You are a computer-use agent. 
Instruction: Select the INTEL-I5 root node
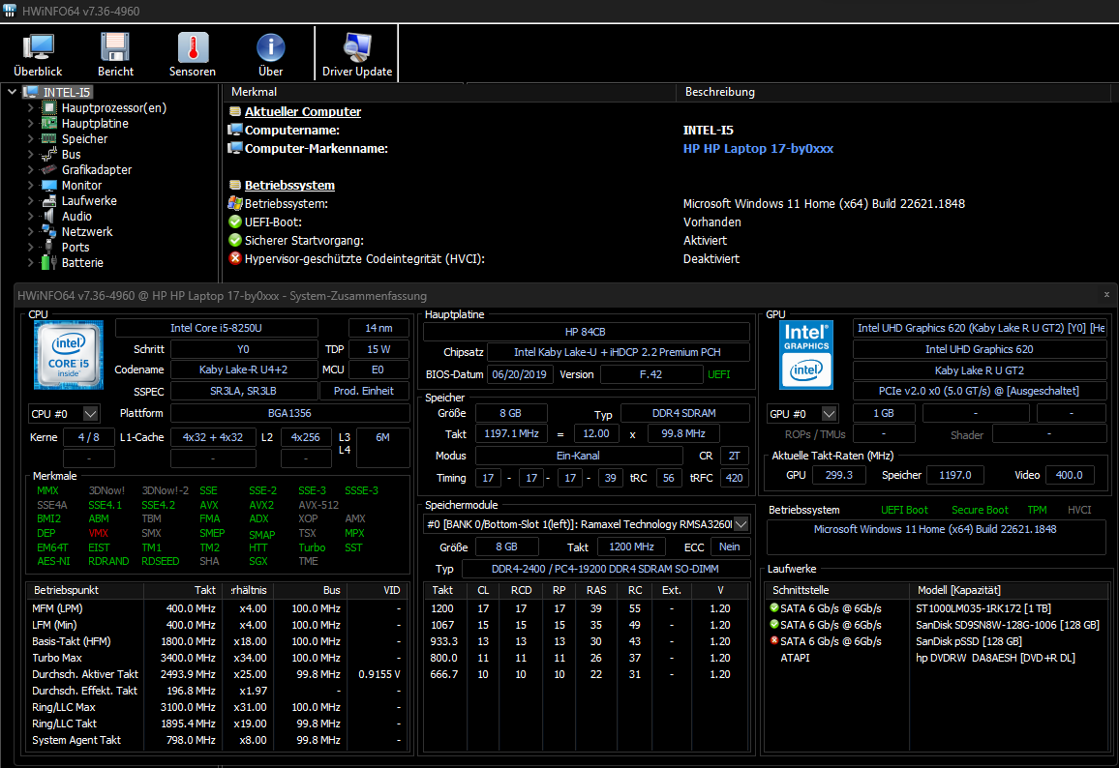(x=67, y=92)
